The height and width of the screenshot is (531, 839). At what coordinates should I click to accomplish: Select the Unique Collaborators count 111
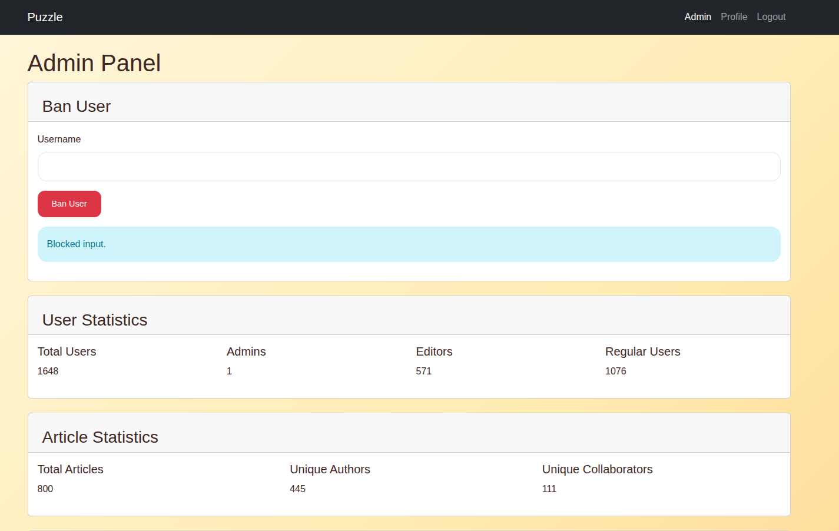(549, 489)
